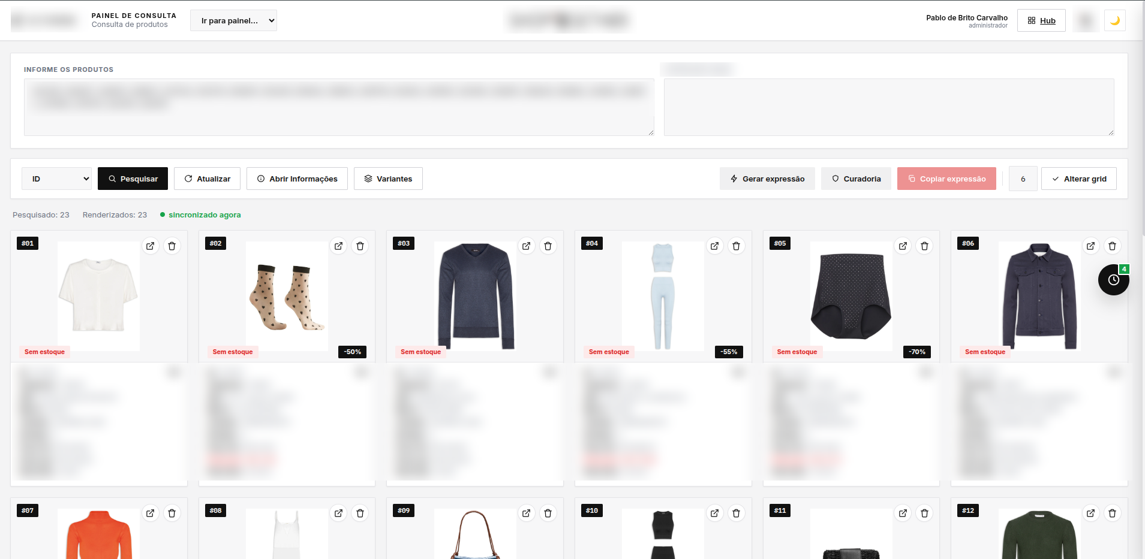
Task: Click the 'Renderizados: 23' counter
Action: click(x=115, y=214)
